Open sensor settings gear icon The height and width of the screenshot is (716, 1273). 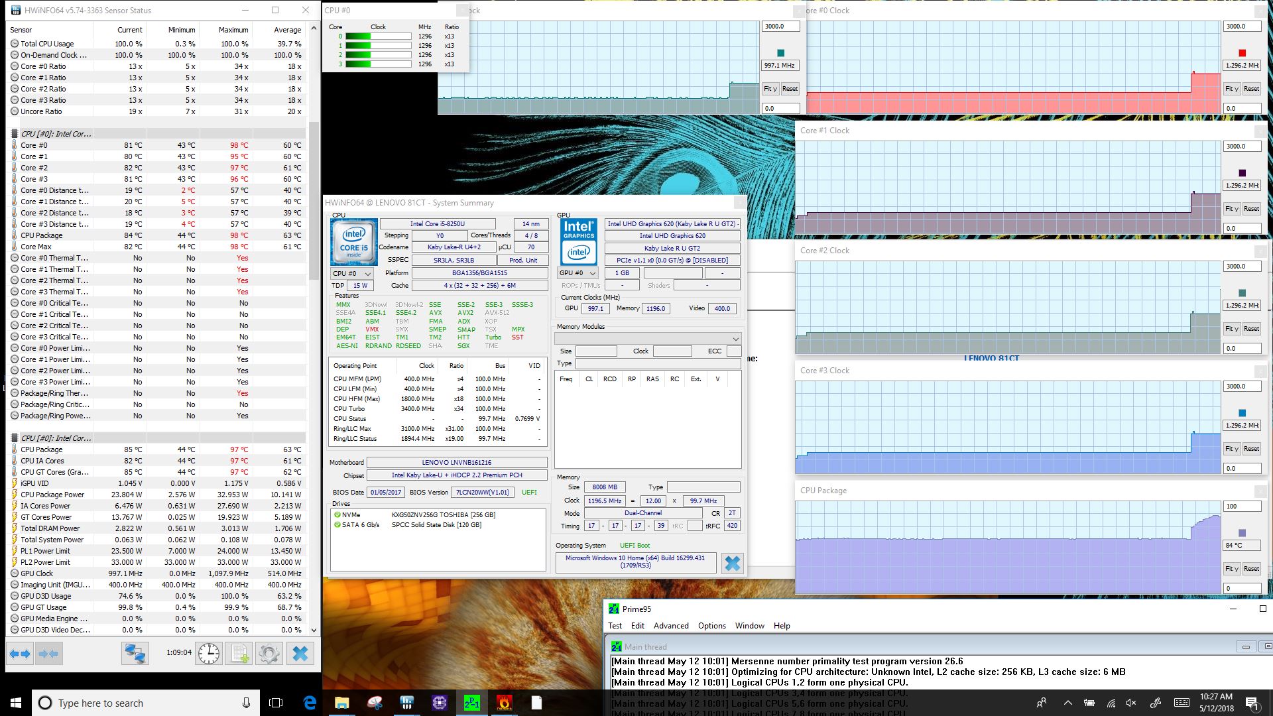[269, 654]
